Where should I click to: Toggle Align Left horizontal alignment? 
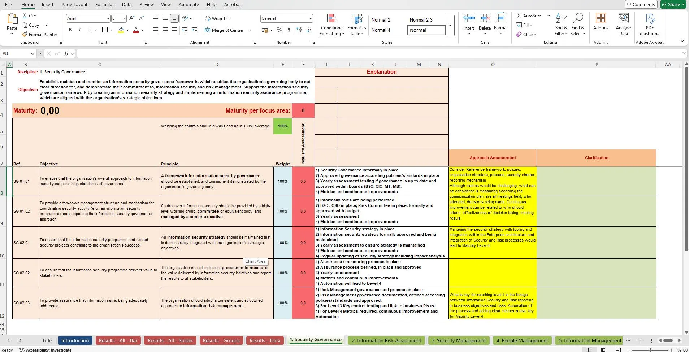pyautogui.click(x=155, y=30)
